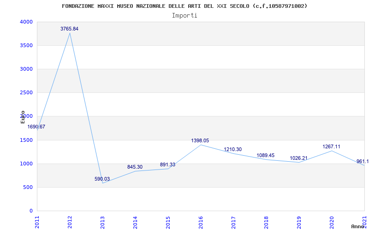369x231 pixels.
Task: Click the 891.33 data label
Action: point(167,164)
